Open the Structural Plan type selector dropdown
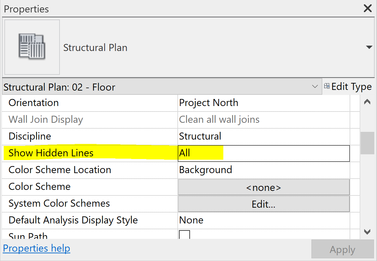This screenshot has width=377, height=261. coord(369,47)
